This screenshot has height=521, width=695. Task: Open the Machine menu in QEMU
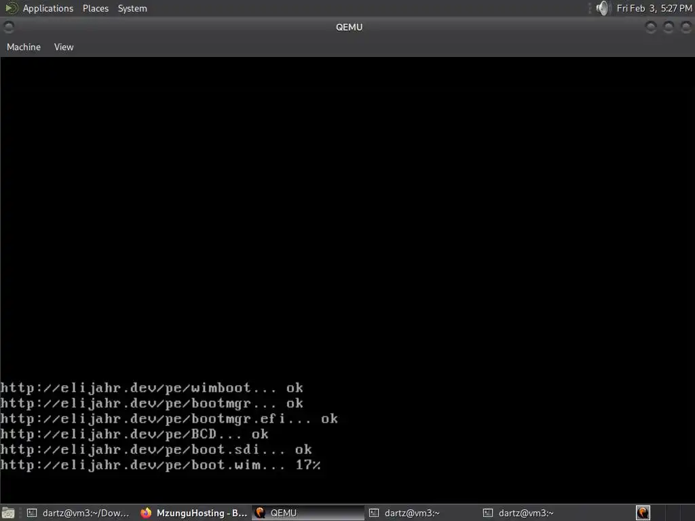click(x=24, y=47)
